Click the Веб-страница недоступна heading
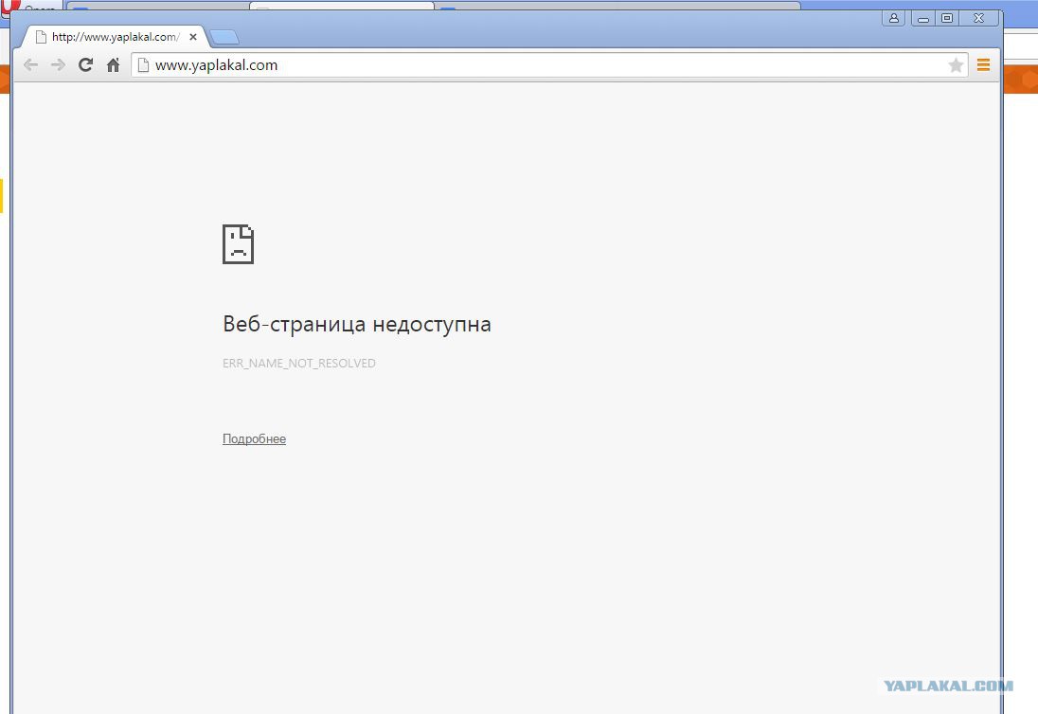This screenshot has height=714, width=1038. click(x=357, y=324)
